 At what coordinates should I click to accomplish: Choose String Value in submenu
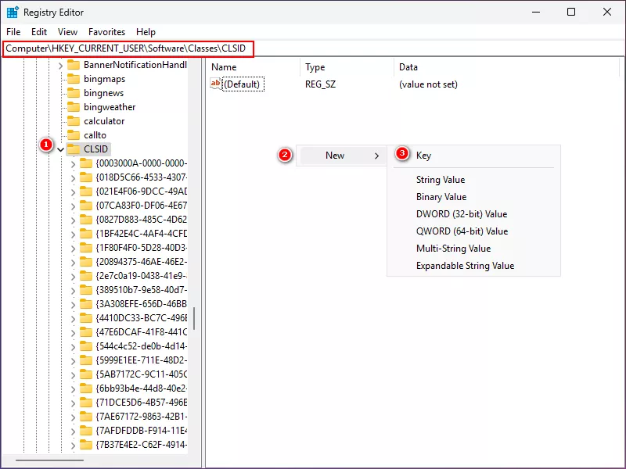pos(441,180)
